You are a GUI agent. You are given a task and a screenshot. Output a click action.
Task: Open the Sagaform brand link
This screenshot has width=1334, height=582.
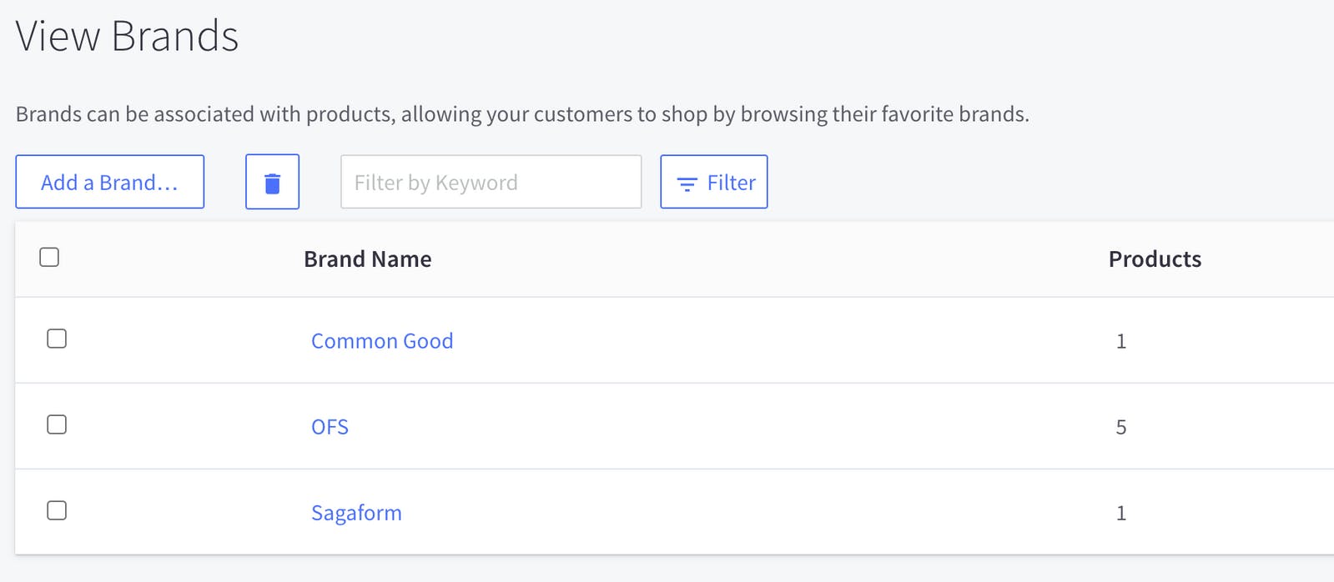356,513
